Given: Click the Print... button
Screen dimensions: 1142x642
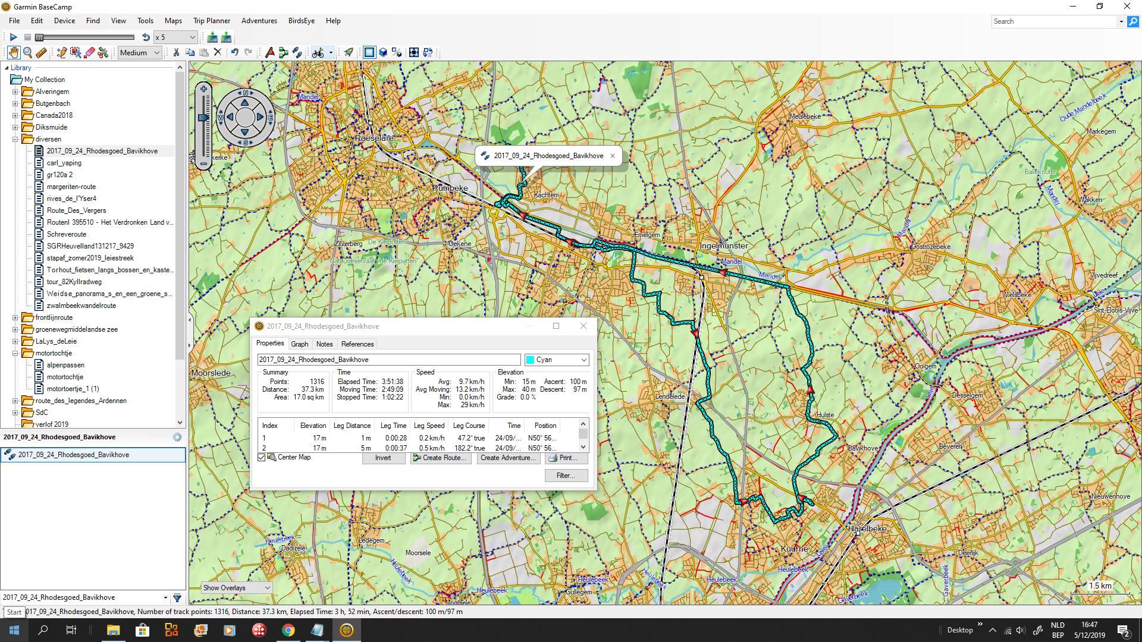Looking at the screenshot, I should (566, 458).
